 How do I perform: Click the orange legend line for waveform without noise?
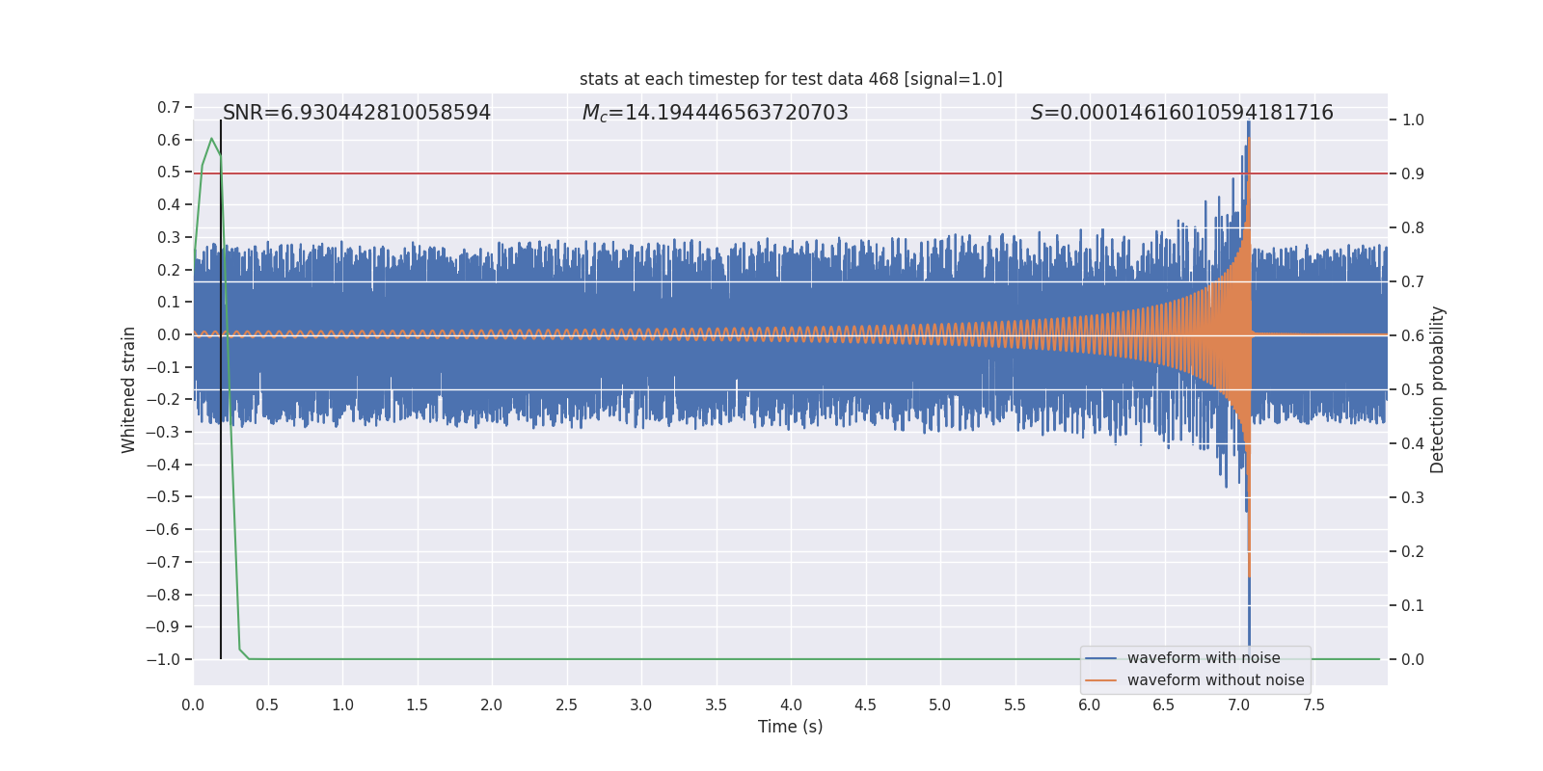tap(1101, 680)
